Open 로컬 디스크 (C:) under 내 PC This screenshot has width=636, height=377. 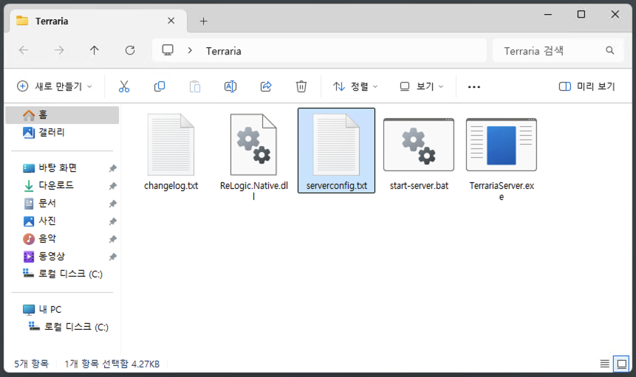tap(68, 327)
